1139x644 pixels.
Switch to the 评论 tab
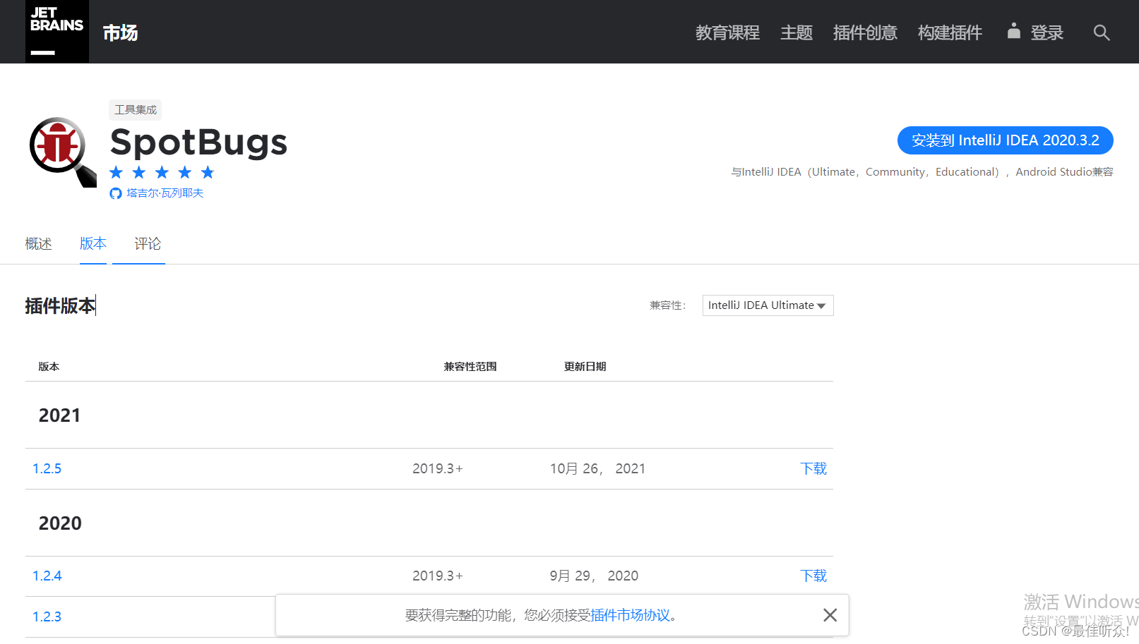pyautogui.click(x=148, y=244)
